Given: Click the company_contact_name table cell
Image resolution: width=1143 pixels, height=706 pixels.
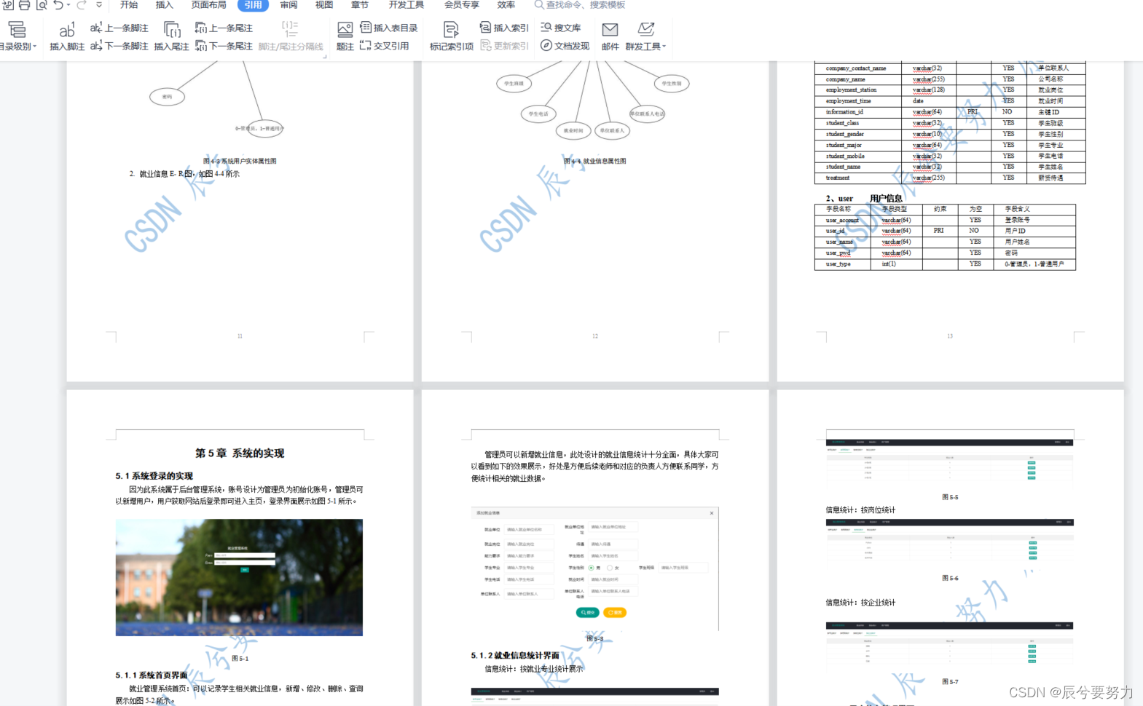Looking at the screenshot, I should click(x=858, y=68).
